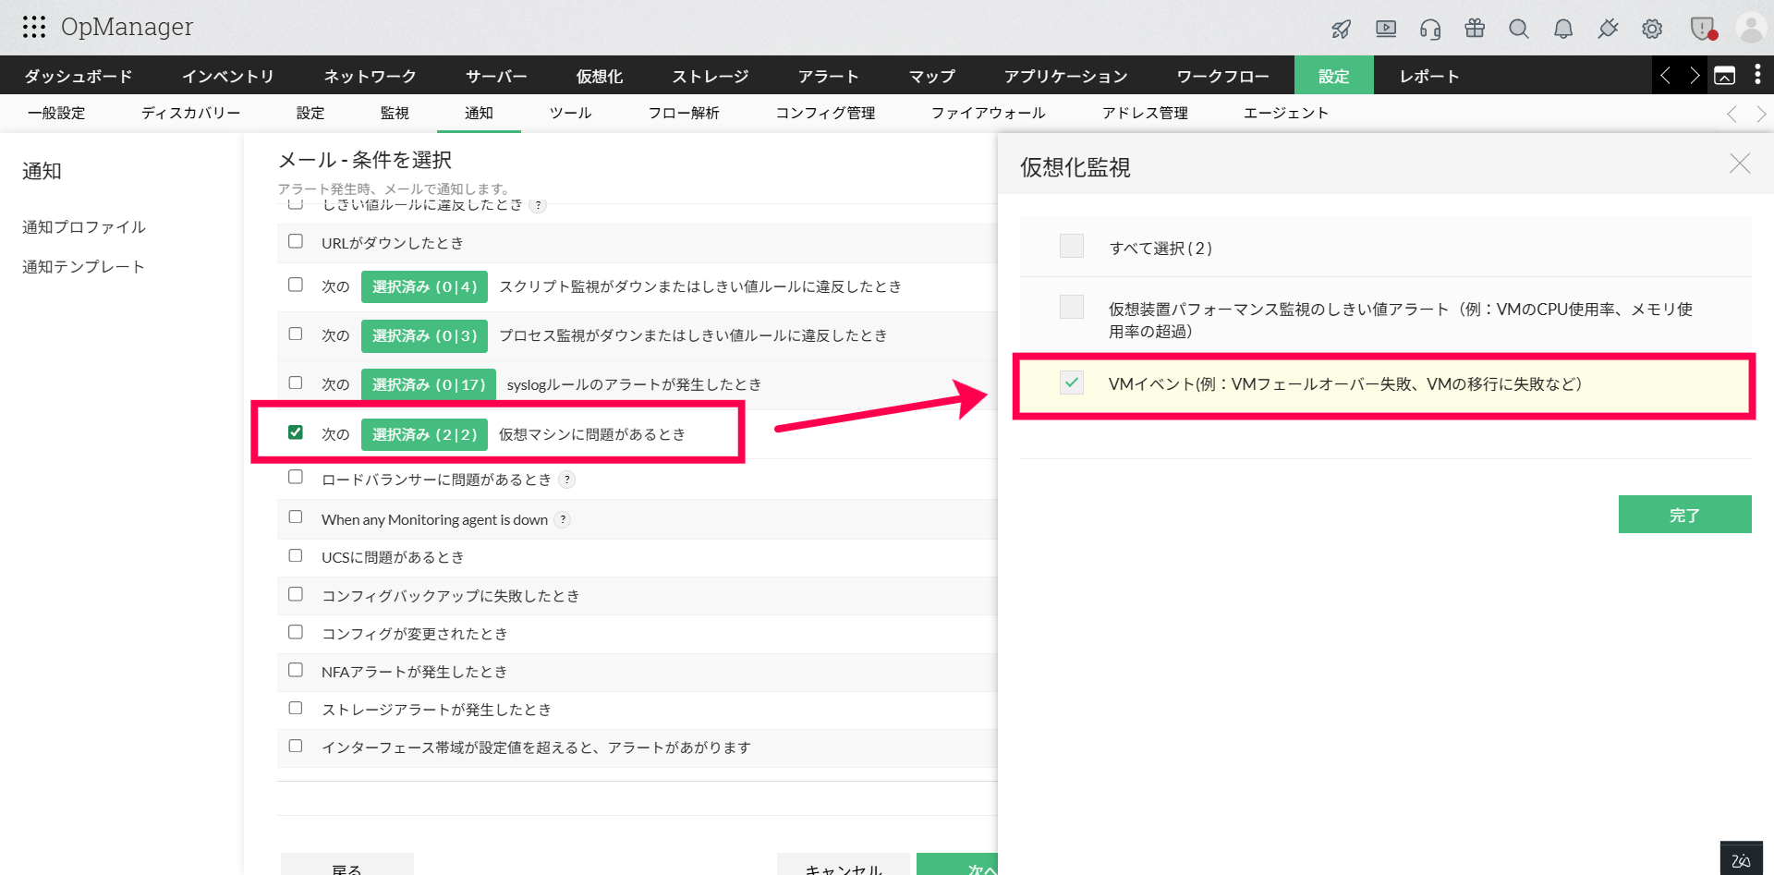Open the notifications bell icon

coord(1563,29)
